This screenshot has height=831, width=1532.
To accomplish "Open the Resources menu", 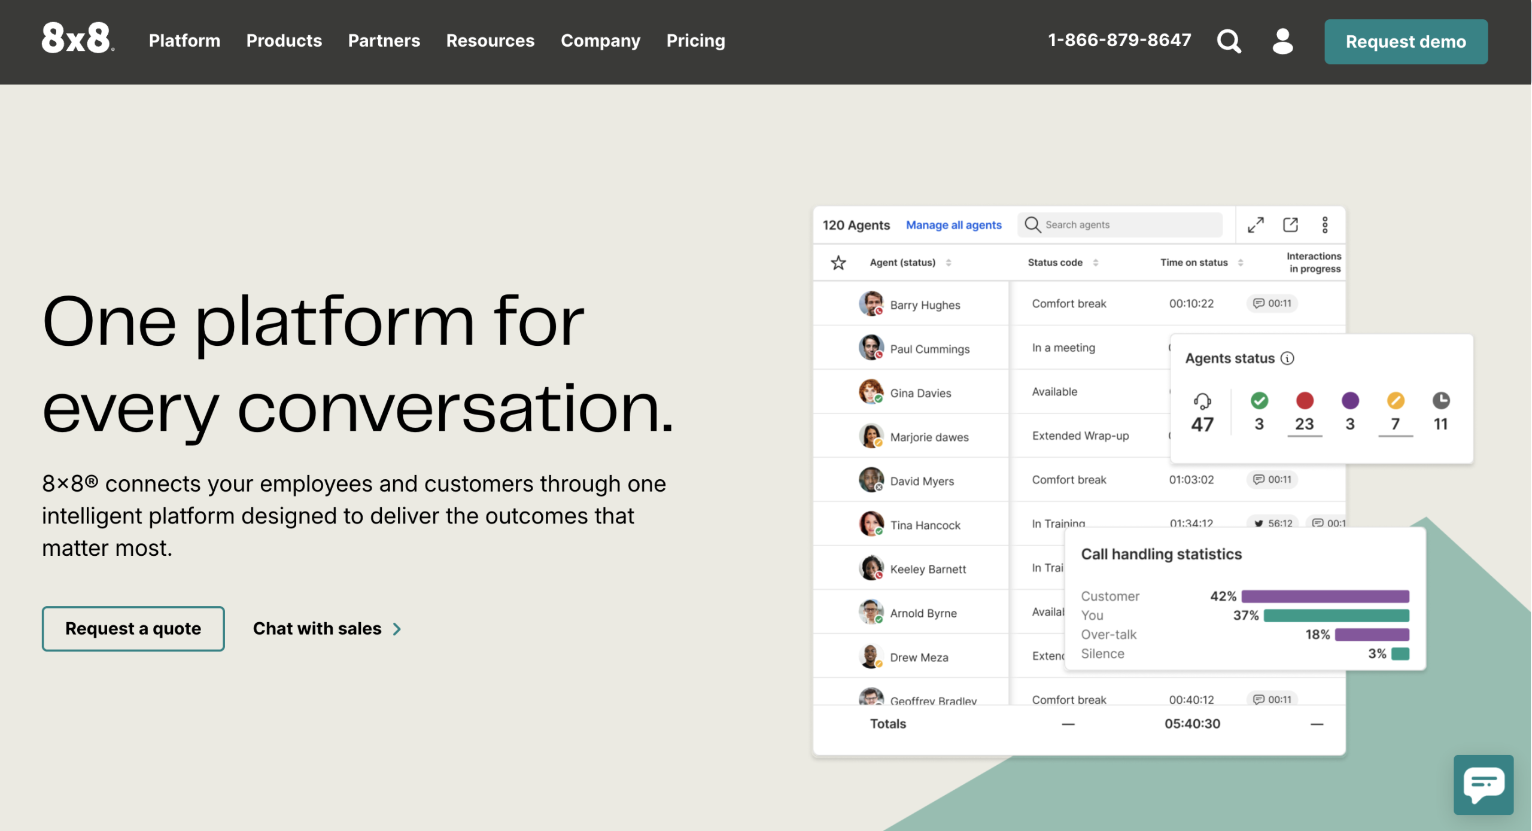I will [490, 41].
